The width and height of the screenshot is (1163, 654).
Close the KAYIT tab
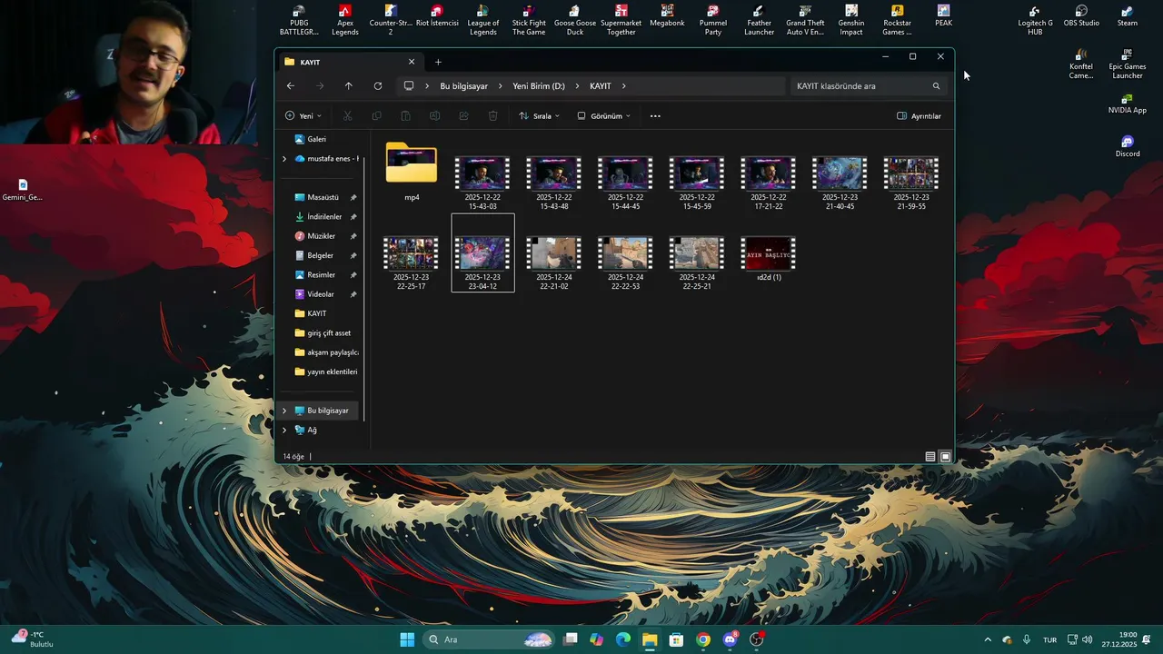412,62
